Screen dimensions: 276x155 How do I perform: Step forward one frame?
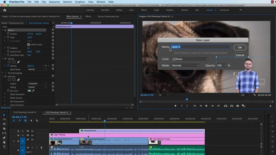point(213,106)
